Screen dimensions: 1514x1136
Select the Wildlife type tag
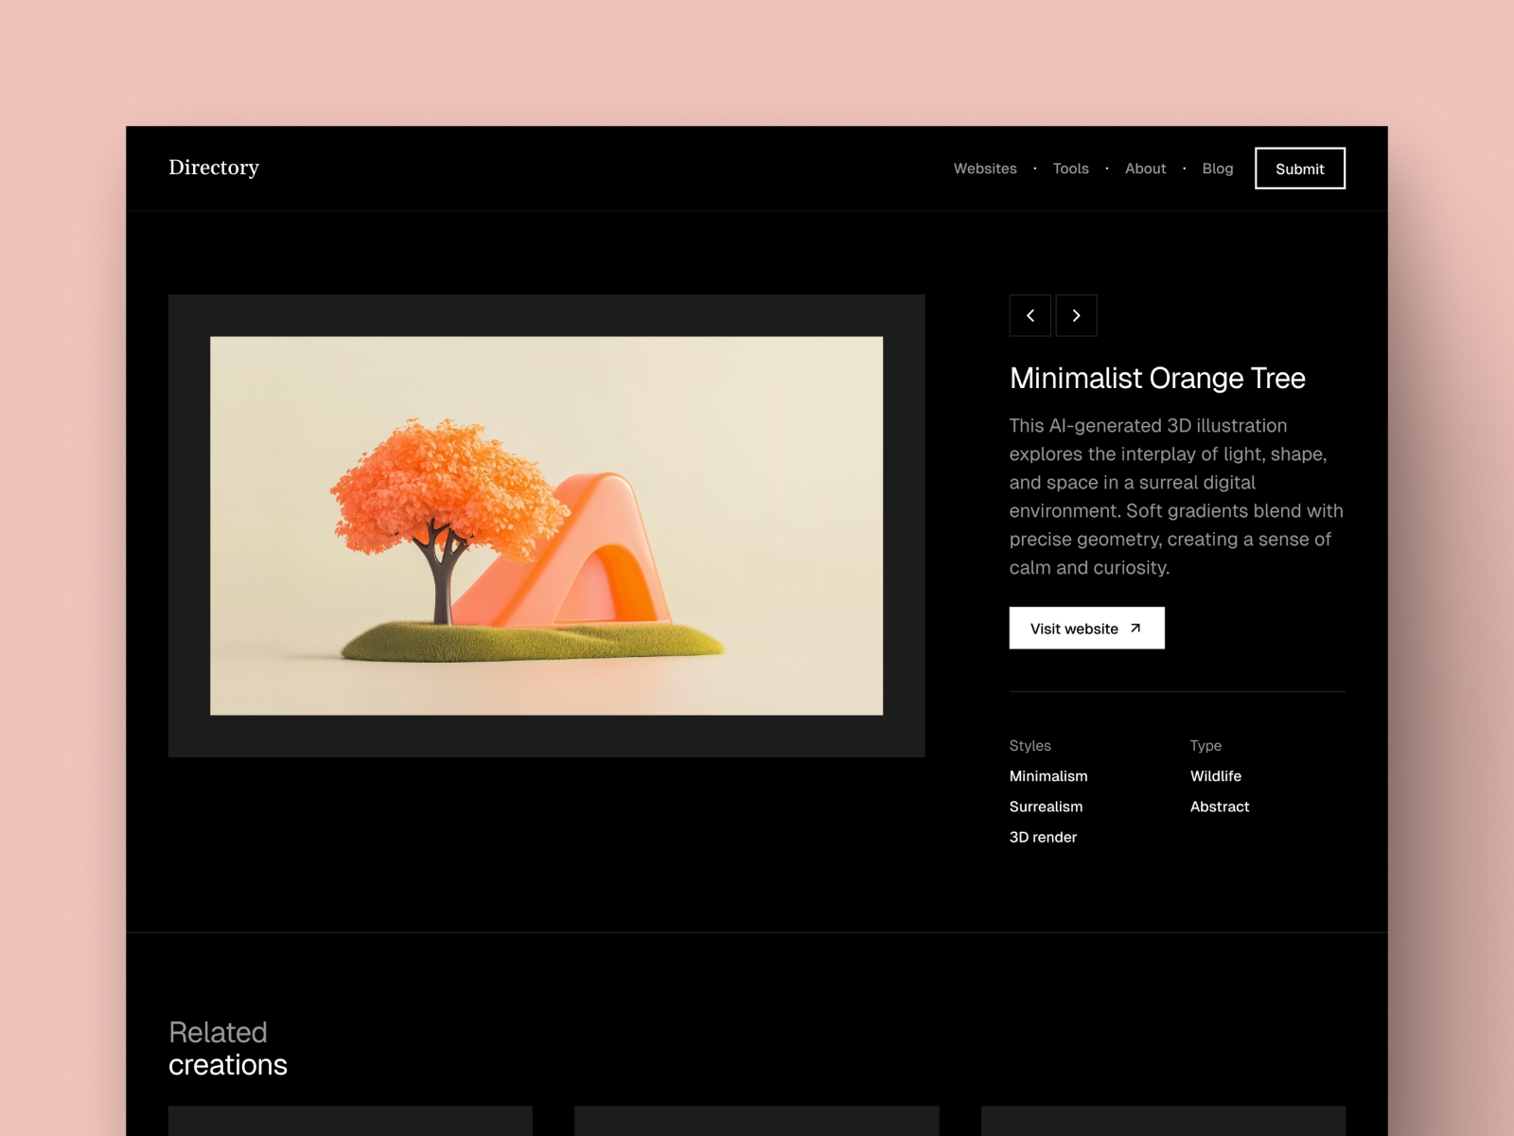(1216, 776)
